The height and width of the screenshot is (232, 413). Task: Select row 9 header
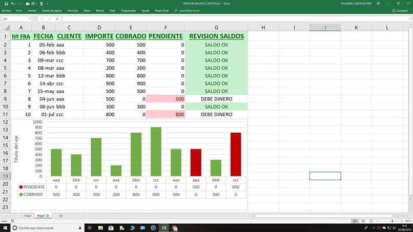(5, 99)
